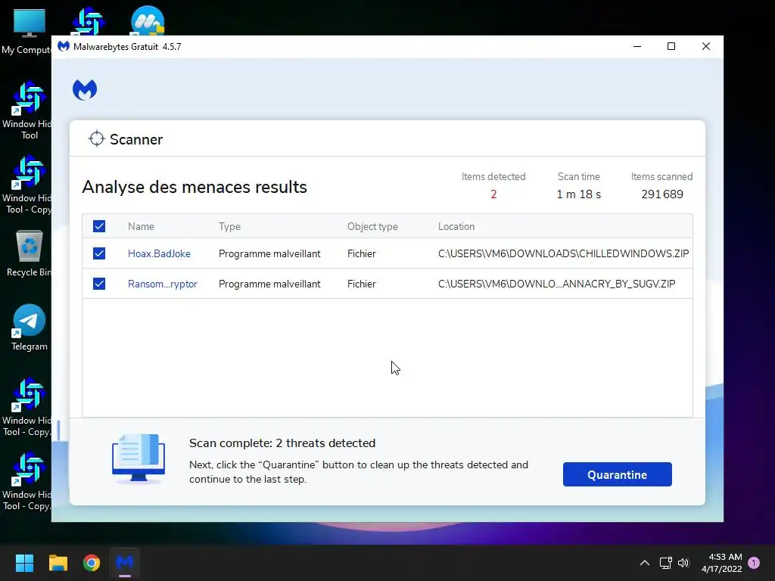Click the Malwarebytes taskbar icon
Image resolution: width=775 pixels, height=581 pixels.
point(125,563)
